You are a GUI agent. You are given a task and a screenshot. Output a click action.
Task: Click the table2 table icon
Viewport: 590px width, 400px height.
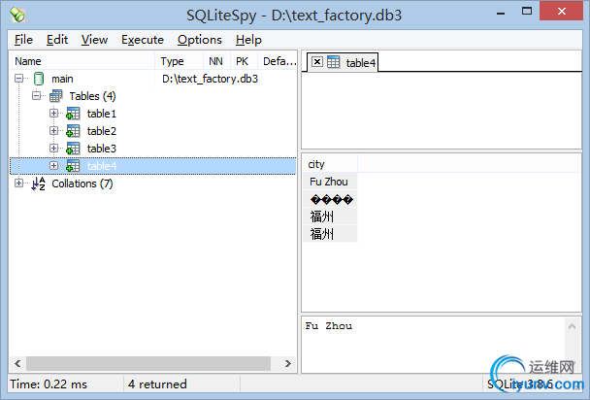click(73, 131)
